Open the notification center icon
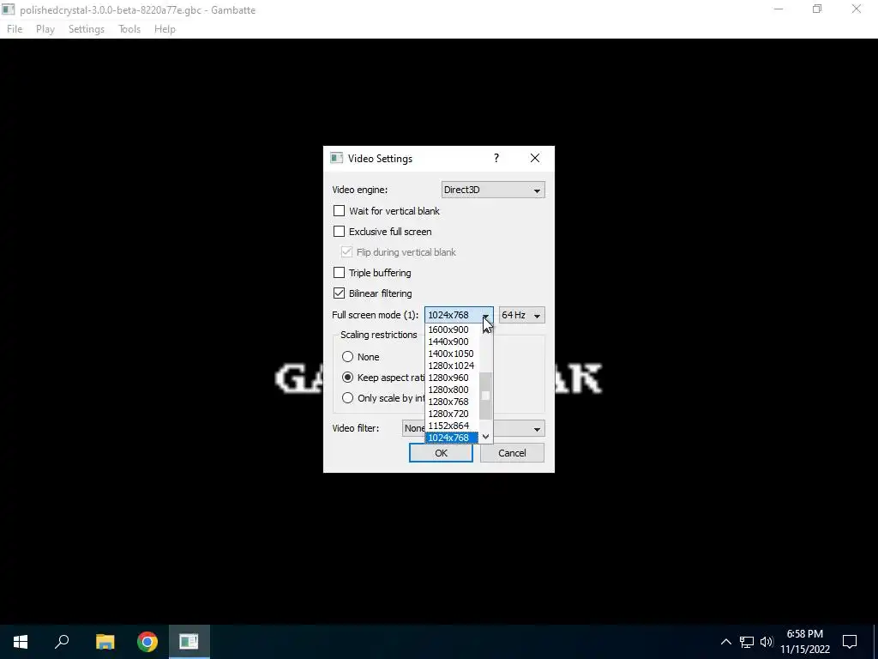The image size is (878, 659). click(850, 642)
